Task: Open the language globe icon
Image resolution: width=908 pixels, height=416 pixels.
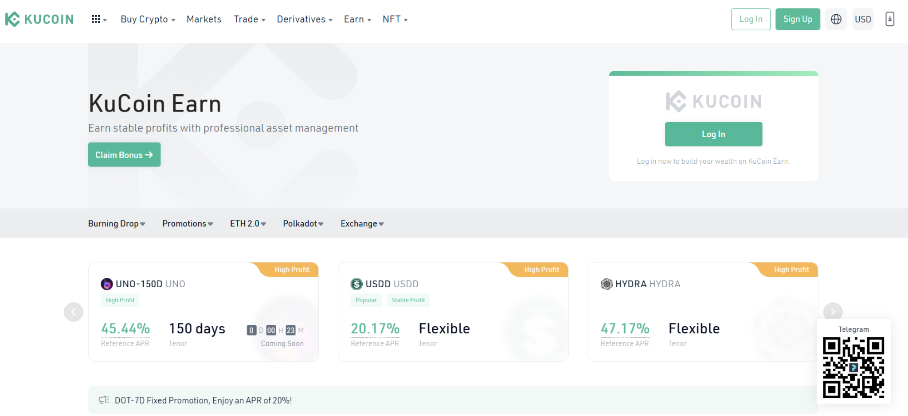Action: point(835,19)
